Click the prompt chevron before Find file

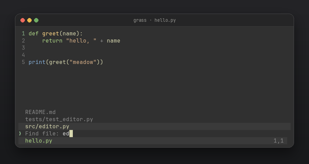click(20, 133)
